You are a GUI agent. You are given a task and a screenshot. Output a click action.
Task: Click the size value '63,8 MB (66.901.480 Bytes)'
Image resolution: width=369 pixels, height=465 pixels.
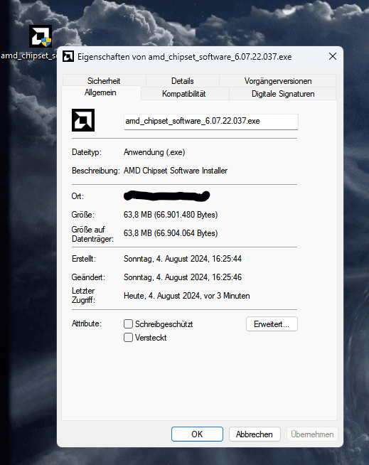(171, 215)
